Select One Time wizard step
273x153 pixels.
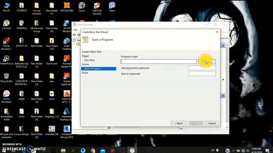click(x=89, y=60)
